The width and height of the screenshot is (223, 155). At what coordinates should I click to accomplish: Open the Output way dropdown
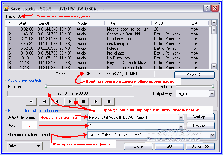pos(212,94)
